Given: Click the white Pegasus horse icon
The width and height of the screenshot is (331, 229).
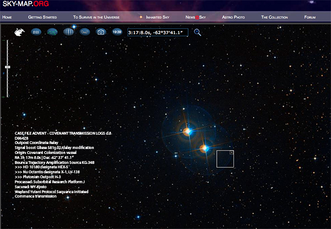Looking at the screenshot, I should pyautogui.click(x=19, y=32).
